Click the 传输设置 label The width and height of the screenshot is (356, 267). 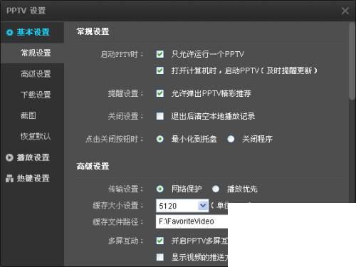pyautogui.click(x=126, y=189)
